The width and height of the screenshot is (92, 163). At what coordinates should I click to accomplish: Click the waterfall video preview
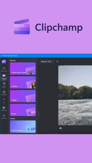pos(75,95)
